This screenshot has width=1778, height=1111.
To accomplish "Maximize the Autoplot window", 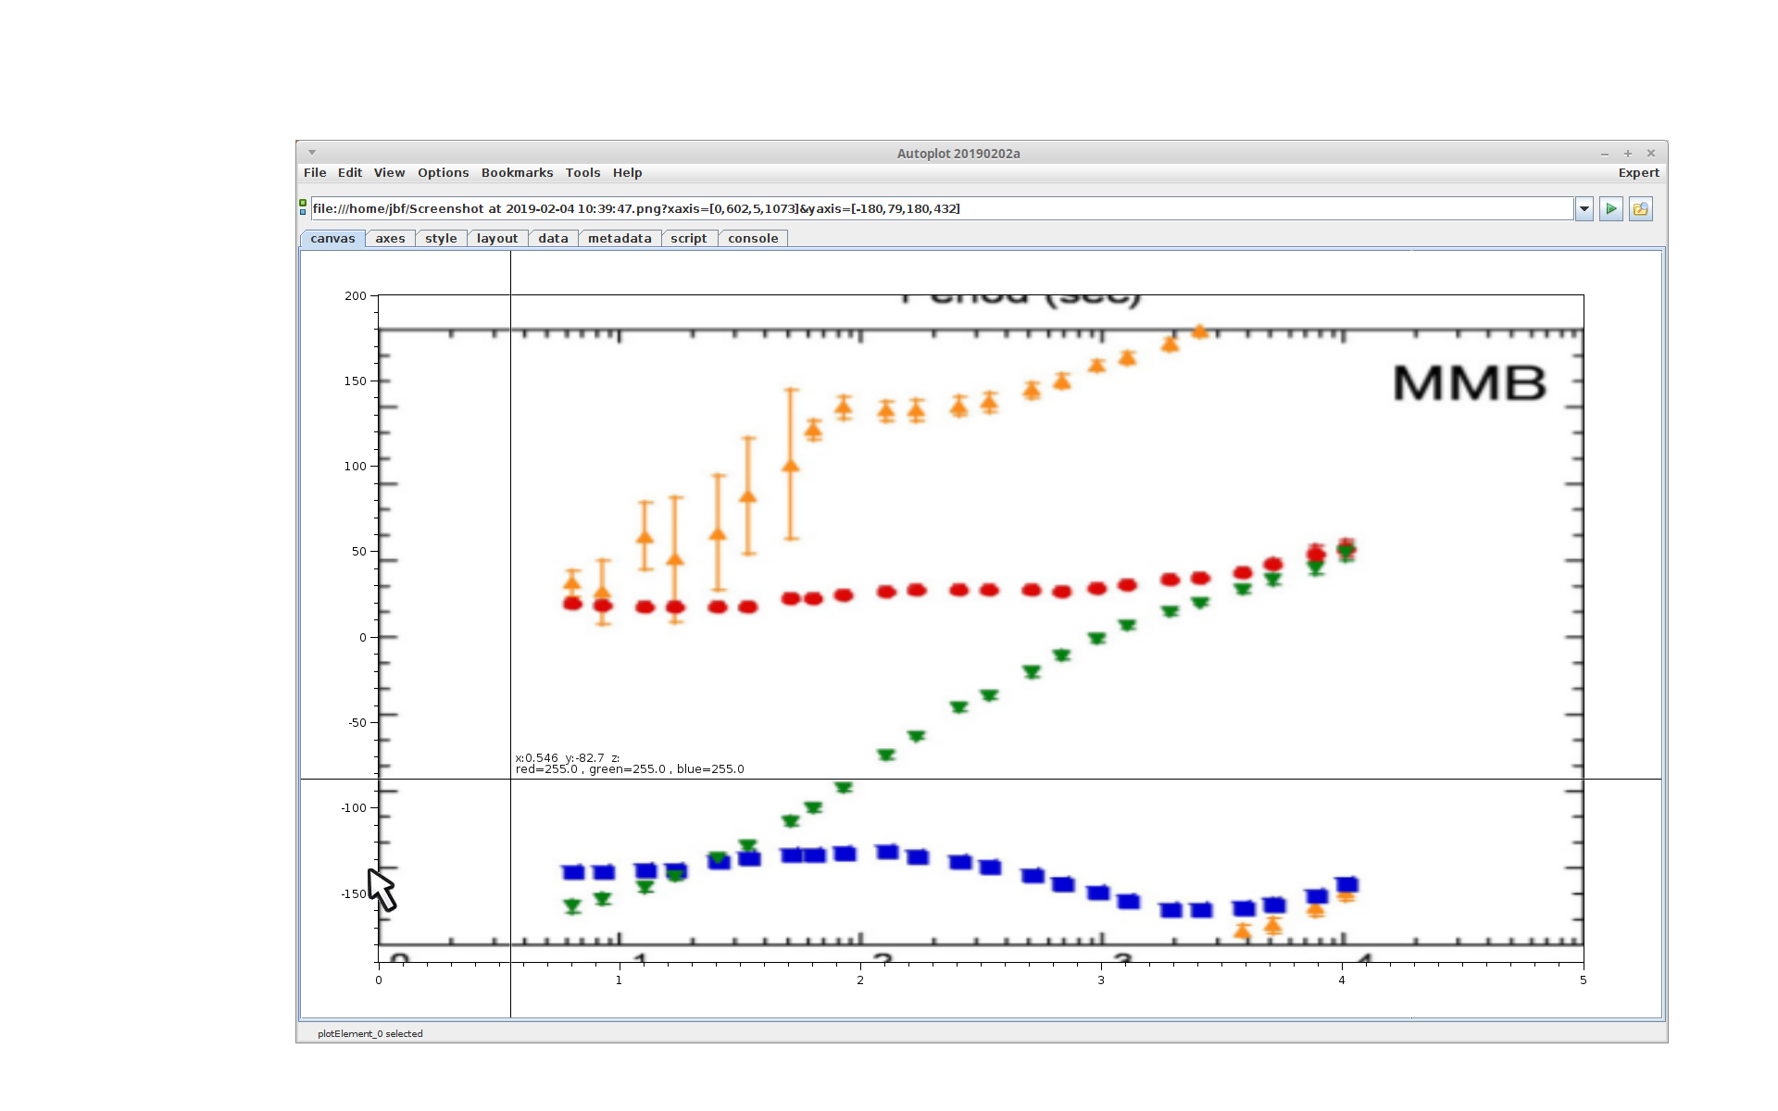I will pyautogui.click(x=1628, y=154).
